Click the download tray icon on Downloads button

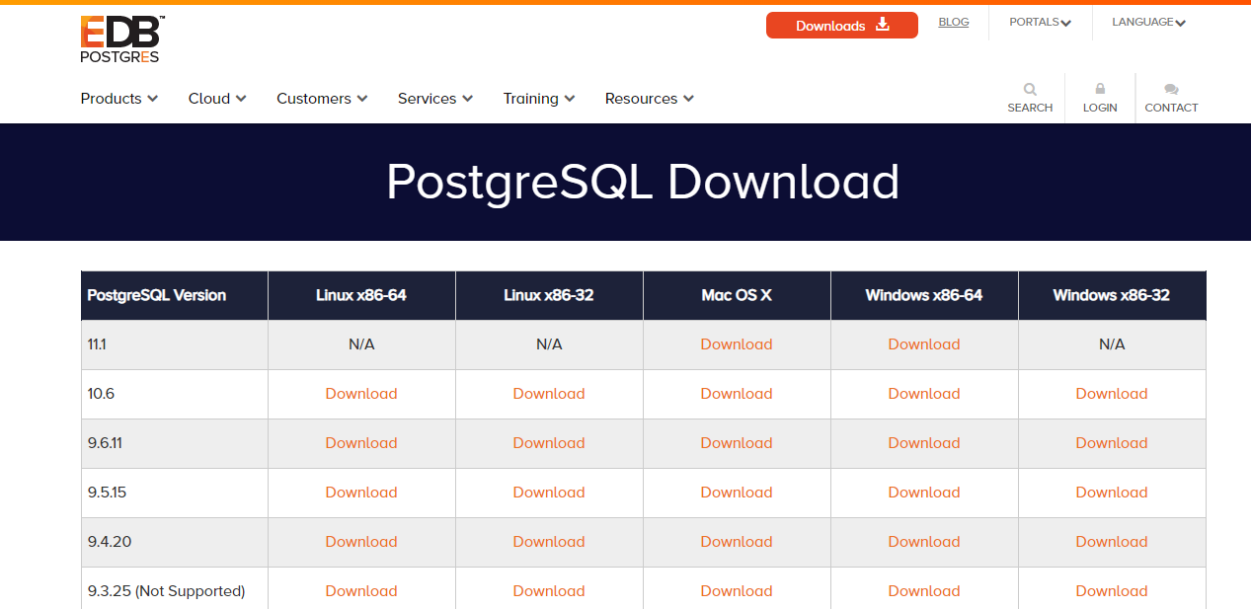coord(883,25)
